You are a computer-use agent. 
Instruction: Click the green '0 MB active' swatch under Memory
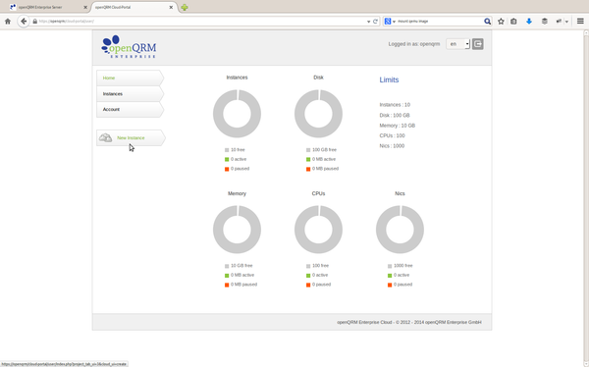(x=227, y=276)
